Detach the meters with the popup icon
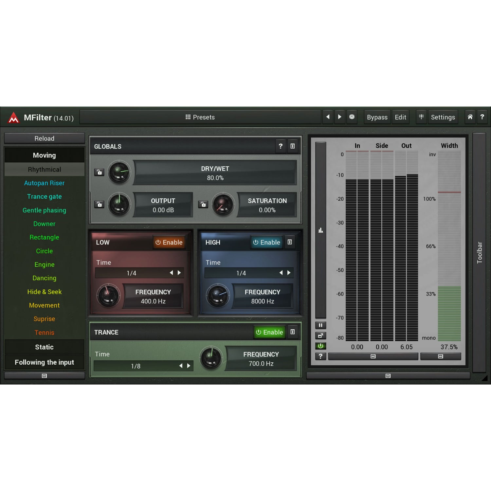The height and width of the screenshot is (491, 491). 320,336
